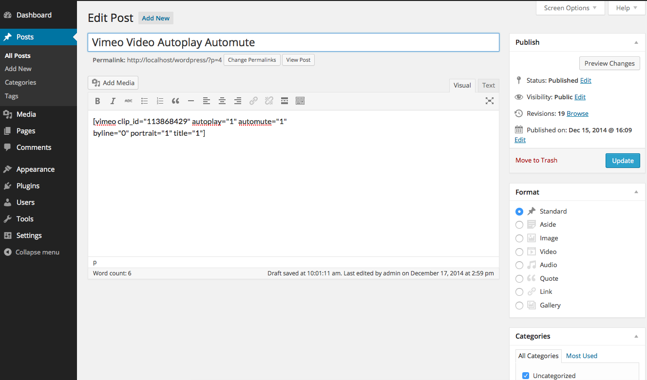Toggle the toolbar kitchen sink
Screen dimensions: 647x380
(x=300, y=101)
